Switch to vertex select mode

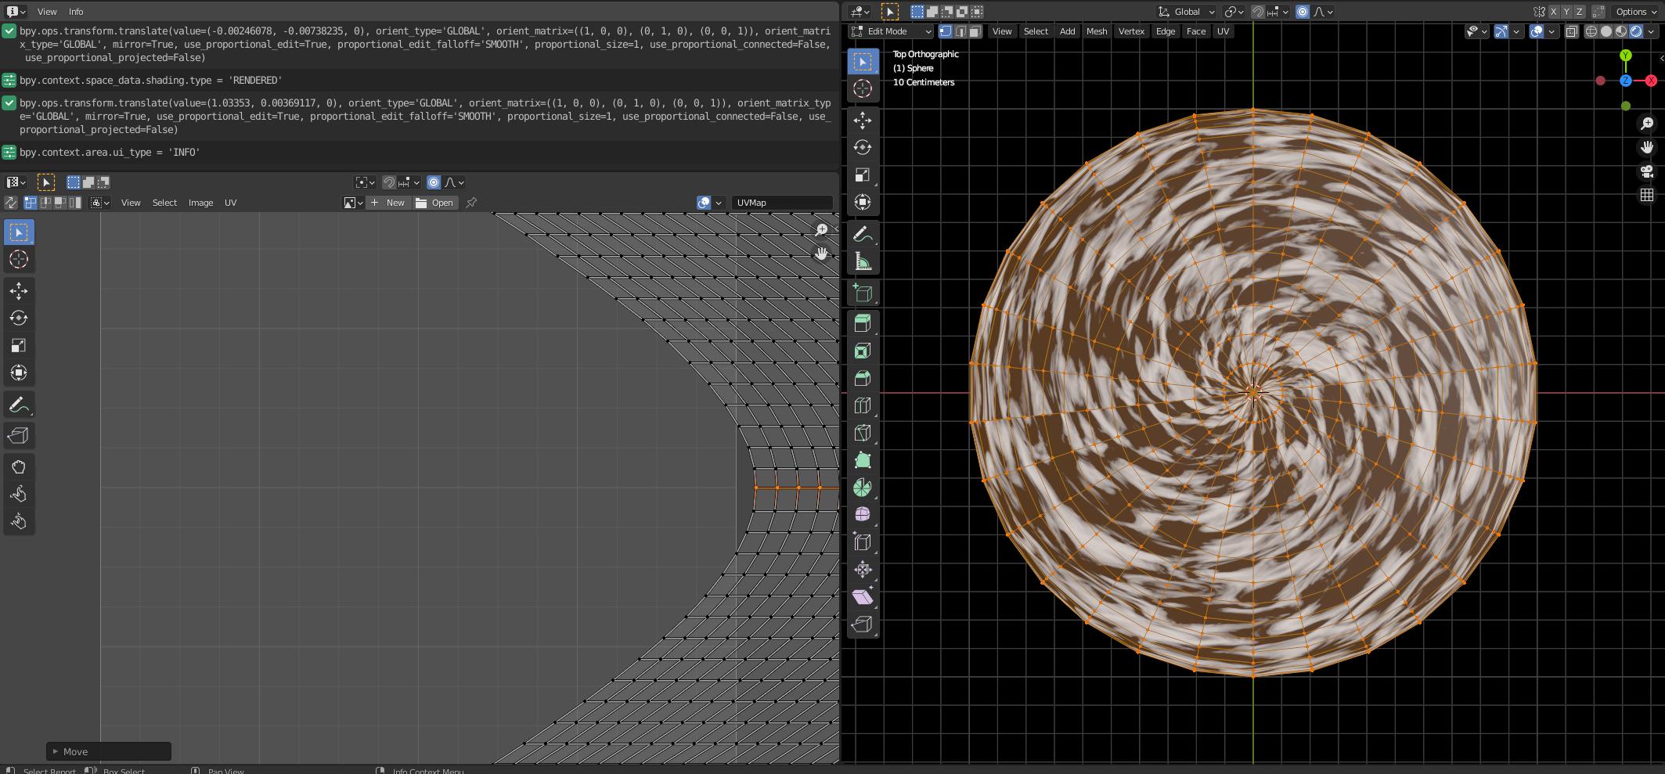pyautogui.click(x=946, y=31)
